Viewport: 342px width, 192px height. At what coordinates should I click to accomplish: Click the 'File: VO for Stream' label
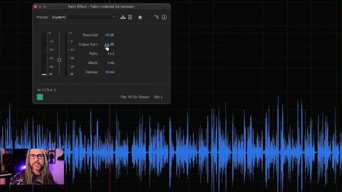(135, 97)
